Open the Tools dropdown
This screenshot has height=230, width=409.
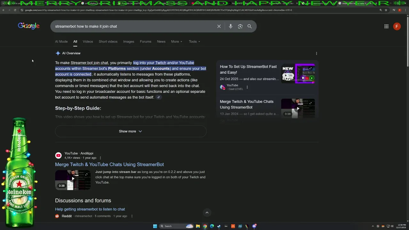pos(194,42)
